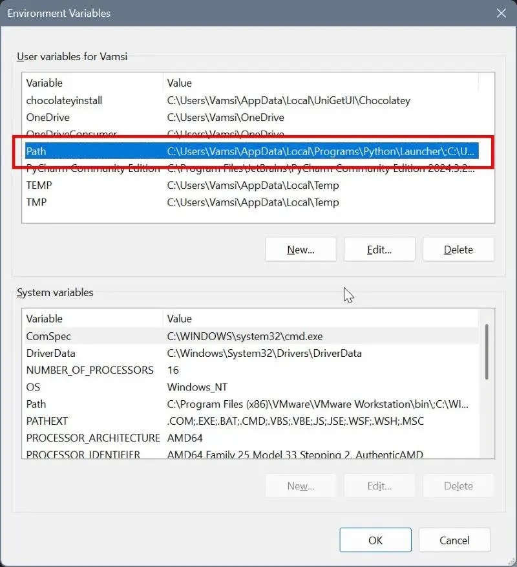Image resolution: width=517 pixels, height=567 pixels.
Task: Select the chocolateyinstall user variable
Action: pos(252,100)
